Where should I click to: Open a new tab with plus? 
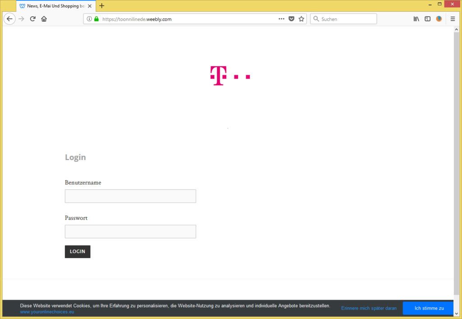point(102,5)
